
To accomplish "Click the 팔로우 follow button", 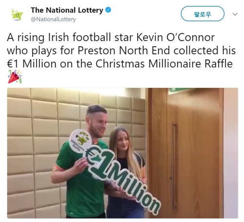I will pyautogui.click(x=203, y=14).
